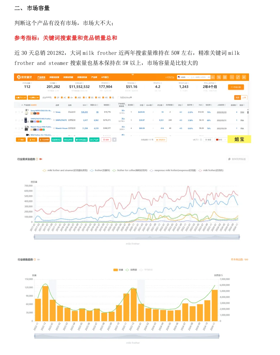The height and width of the screenshot is (355, 280).
Task: Click the 加入产品库 add-to-library icon
Action: click(x=94, y=139)
